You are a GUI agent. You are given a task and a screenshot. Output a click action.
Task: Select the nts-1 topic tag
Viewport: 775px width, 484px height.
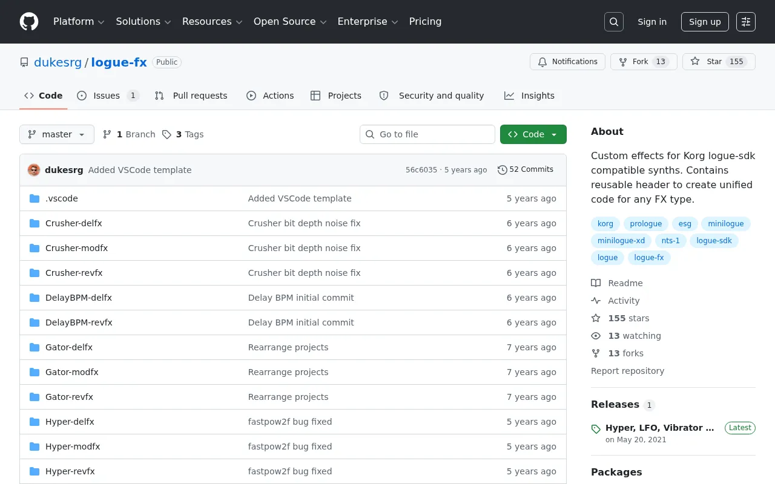point(671,241)
